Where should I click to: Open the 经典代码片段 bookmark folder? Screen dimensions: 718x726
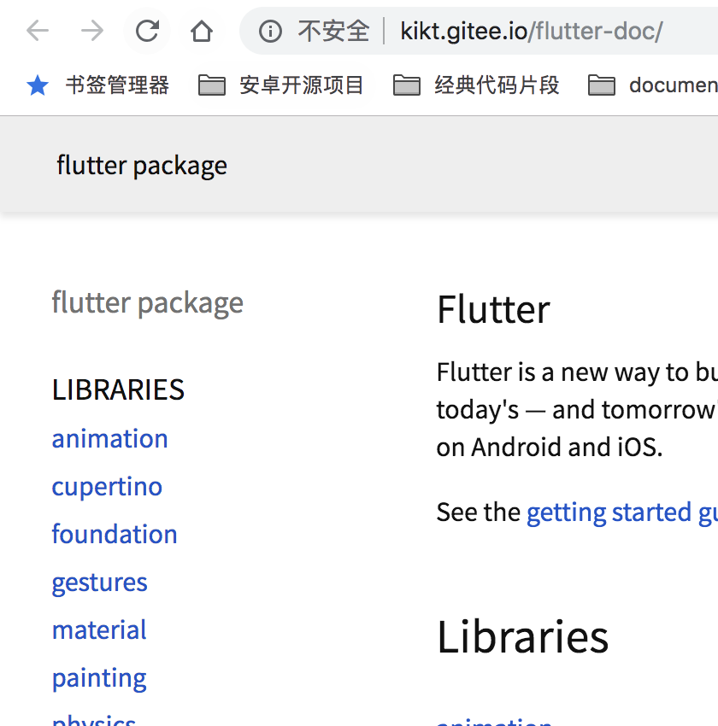click(x=476, y=85)
